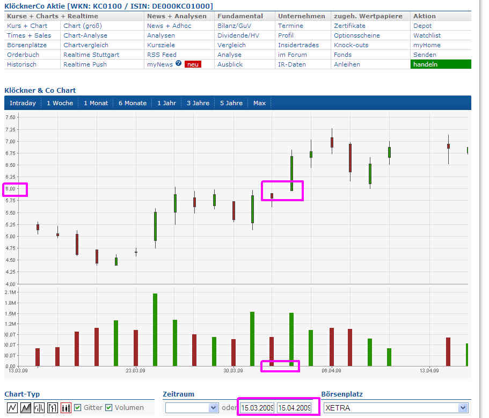The width and height of the screenshot is (489, 418).
Task: Open the Optionsscheine link
Action: coord(357,35)
